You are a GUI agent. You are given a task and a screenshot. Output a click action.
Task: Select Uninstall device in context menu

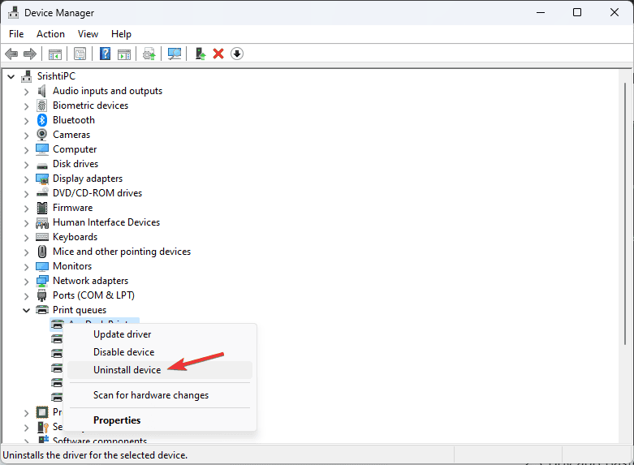pos(160,370)
